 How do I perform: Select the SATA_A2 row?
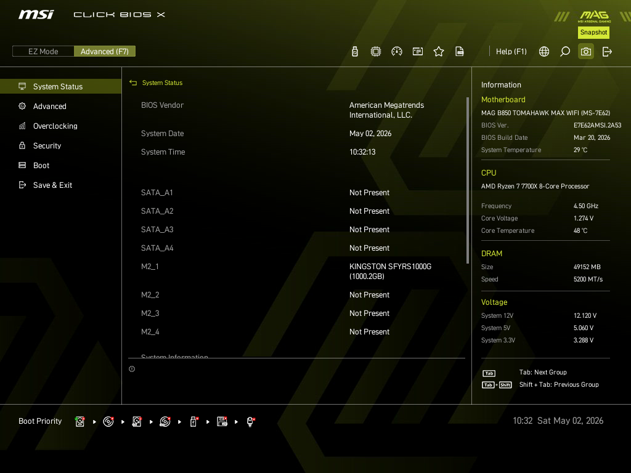tap(297, 211)
